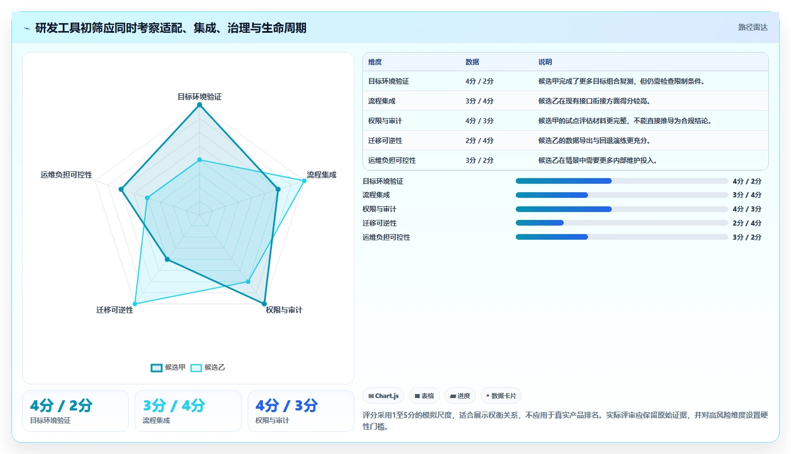This screenshot has width=791, height=454.
Task: Click the footnote about 1至5分 scoring scale
Action: coord(565,421)
